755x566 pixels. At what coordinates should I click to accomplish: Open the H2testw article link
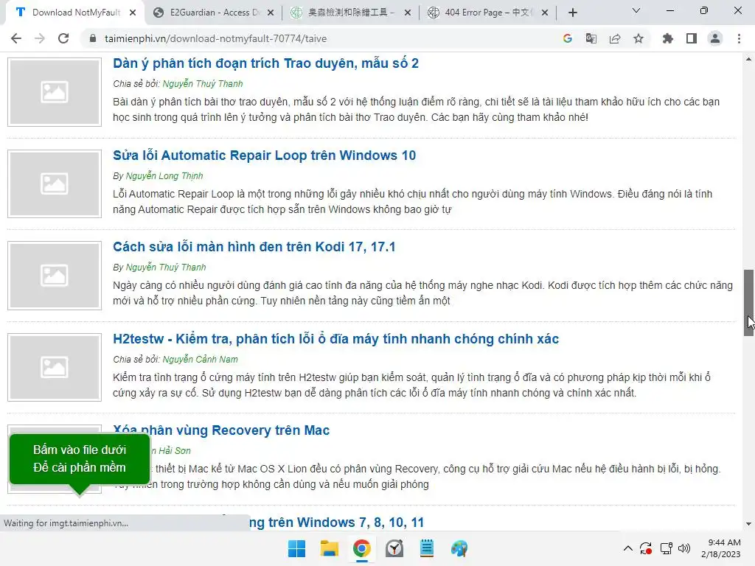pos(336,339)
